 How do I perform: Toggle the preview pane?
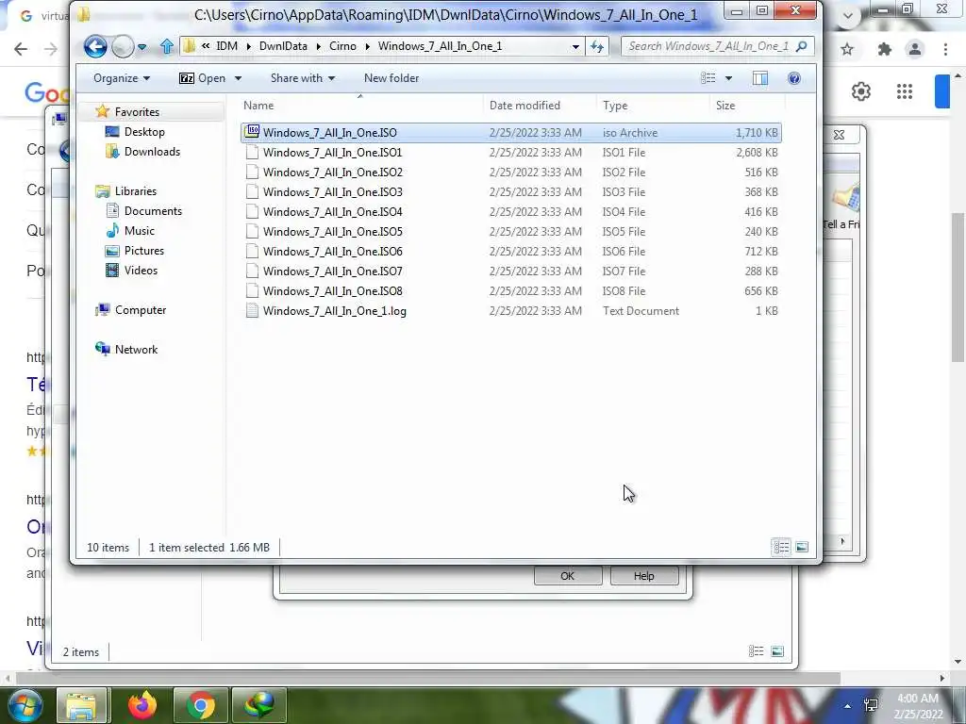(760, 78)
